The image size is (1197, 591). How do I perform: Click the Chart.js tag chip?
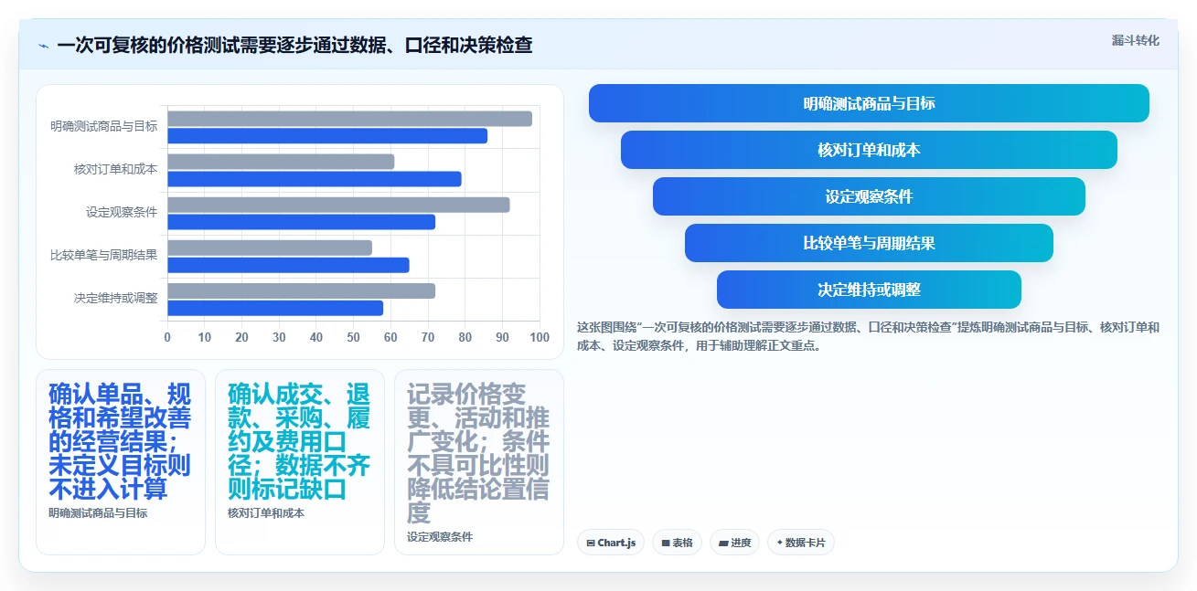(x=611, y=543)
